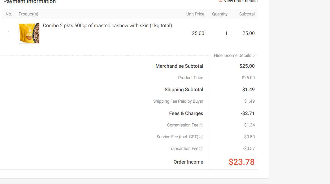Click the roasted cashew product thumbnail
This screenshot has width=330, height=184.
29,33
